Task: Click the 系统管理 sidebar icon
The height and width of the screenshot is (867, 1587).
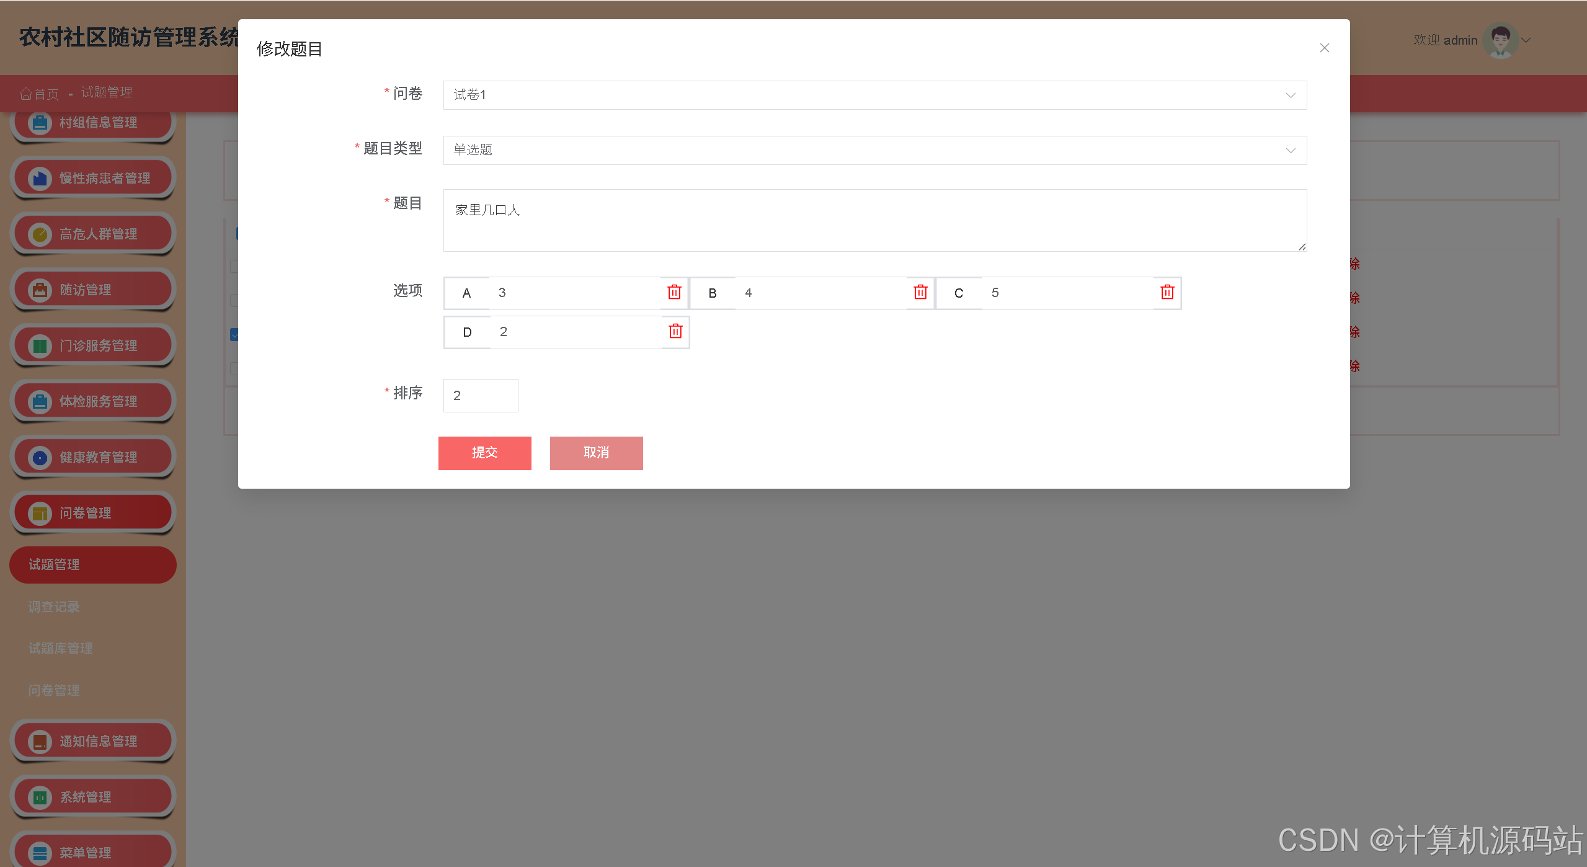Action: tap(40, 798)
